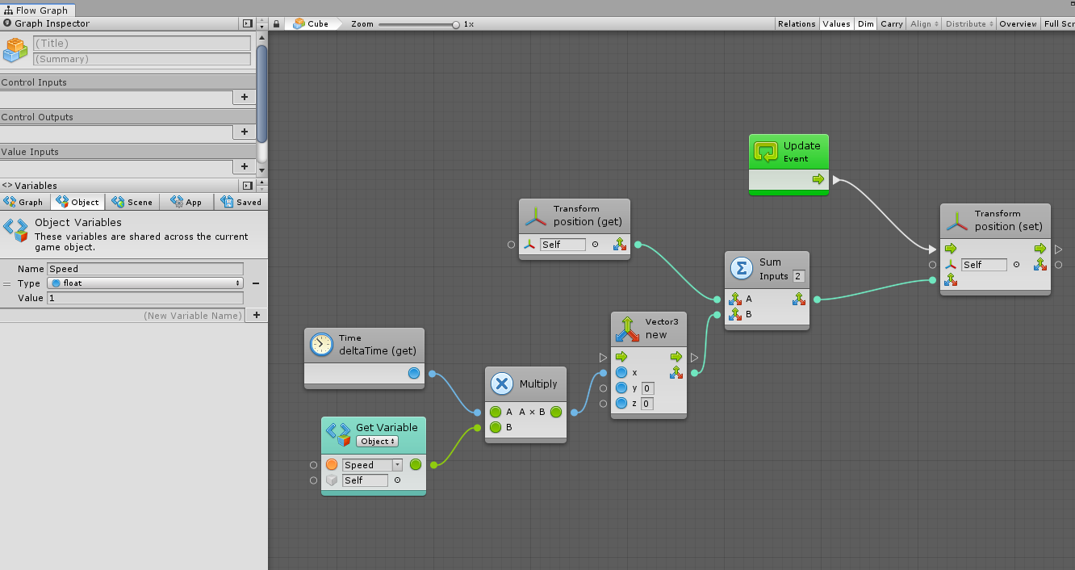Click the Transform position (get) axes icon
The image size is (1075, 570).
pyautogui.click(x=536, y=215)
